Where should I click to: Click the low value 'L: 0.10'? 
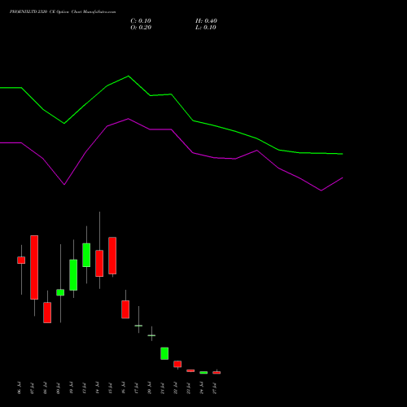(206, 28)
